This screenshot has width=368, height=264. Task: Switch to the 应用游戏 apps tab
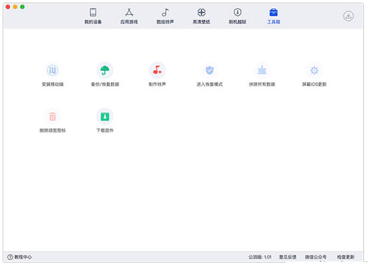pyautogui.click(x=129, y=16)
